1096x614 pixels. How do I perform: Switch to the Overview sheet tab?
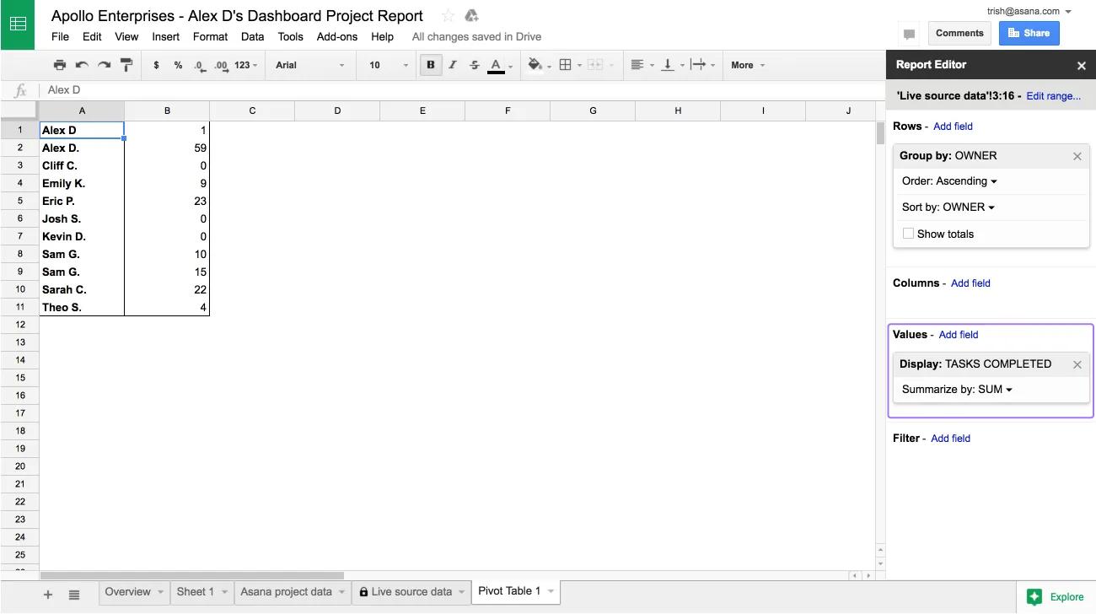(x=128, y=591)
